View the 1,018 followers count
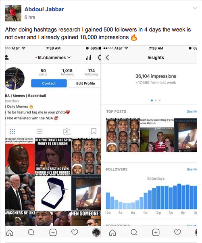The width and height of the screenshot is (202, 243). [x=67, y=72]
